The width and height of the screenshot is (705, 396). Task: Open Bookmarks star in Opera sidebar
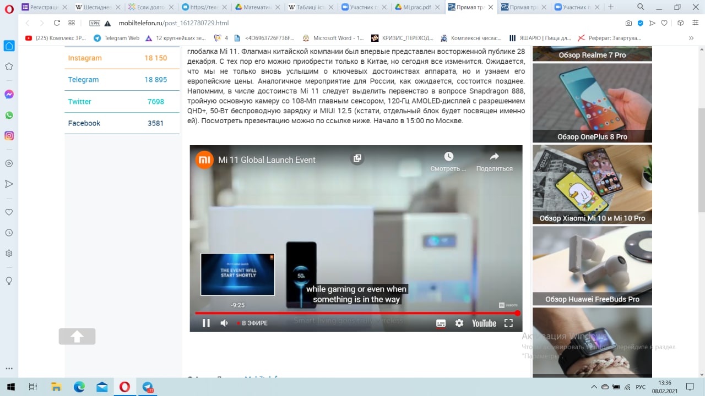pos(9,66)
